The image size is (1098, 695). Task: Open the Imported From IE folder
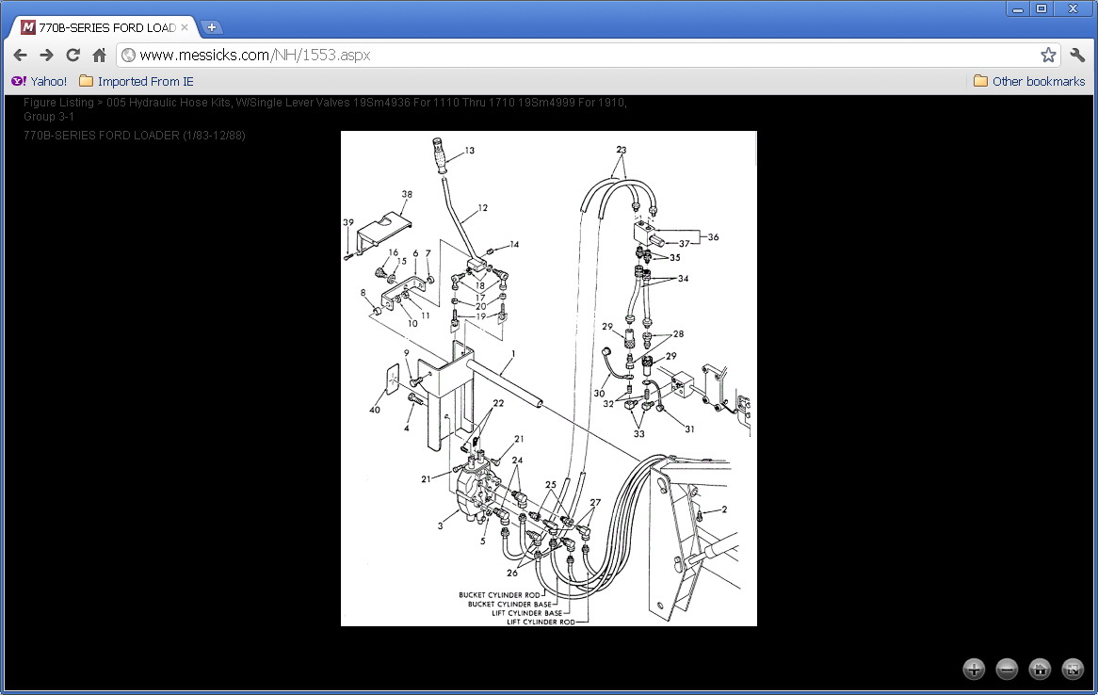click(x=137, y=81)
